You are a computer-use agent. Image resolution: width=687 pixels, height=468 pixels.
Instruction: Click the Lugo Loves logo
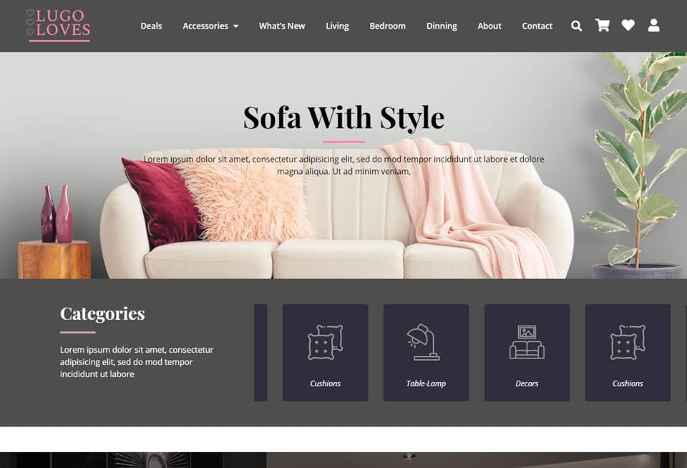[x=58, y=26]
